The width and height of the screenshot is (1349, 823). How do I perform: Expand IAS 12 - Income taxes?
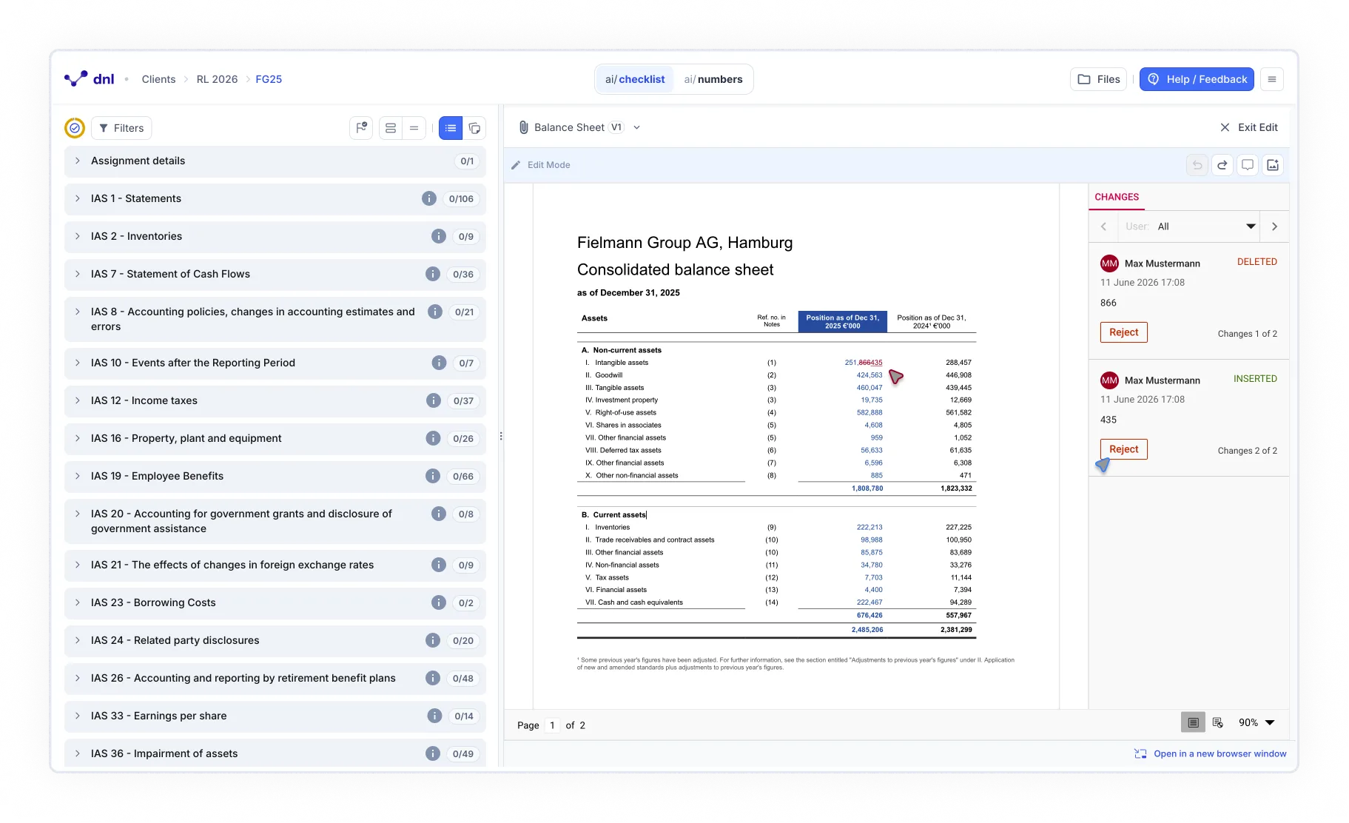(x=275, y=401)
